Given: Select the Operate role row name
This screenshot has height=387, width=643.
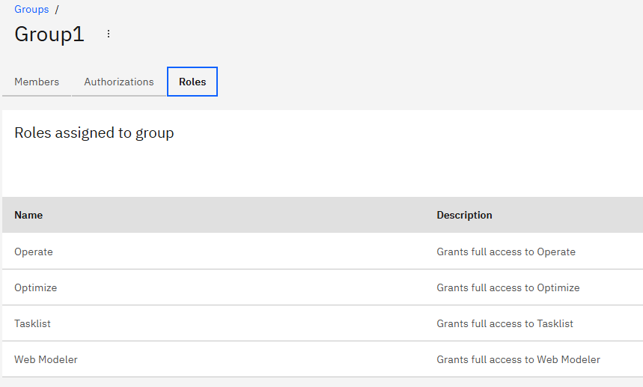Looking at the screenshot, I should pyautogui.click(x=34, y=252).
